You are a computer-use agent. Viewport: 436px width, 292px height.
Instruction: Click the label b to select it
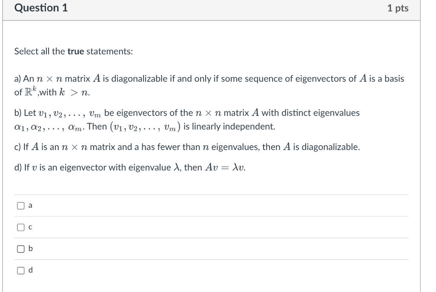point(29,249)
